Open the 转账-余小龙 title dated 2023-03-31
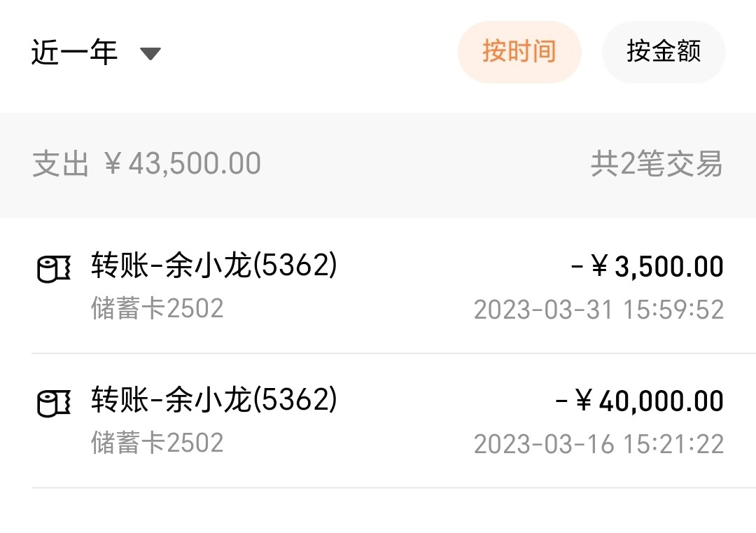The height and width of the screenshot is (533, 756). tap(171, 266)
